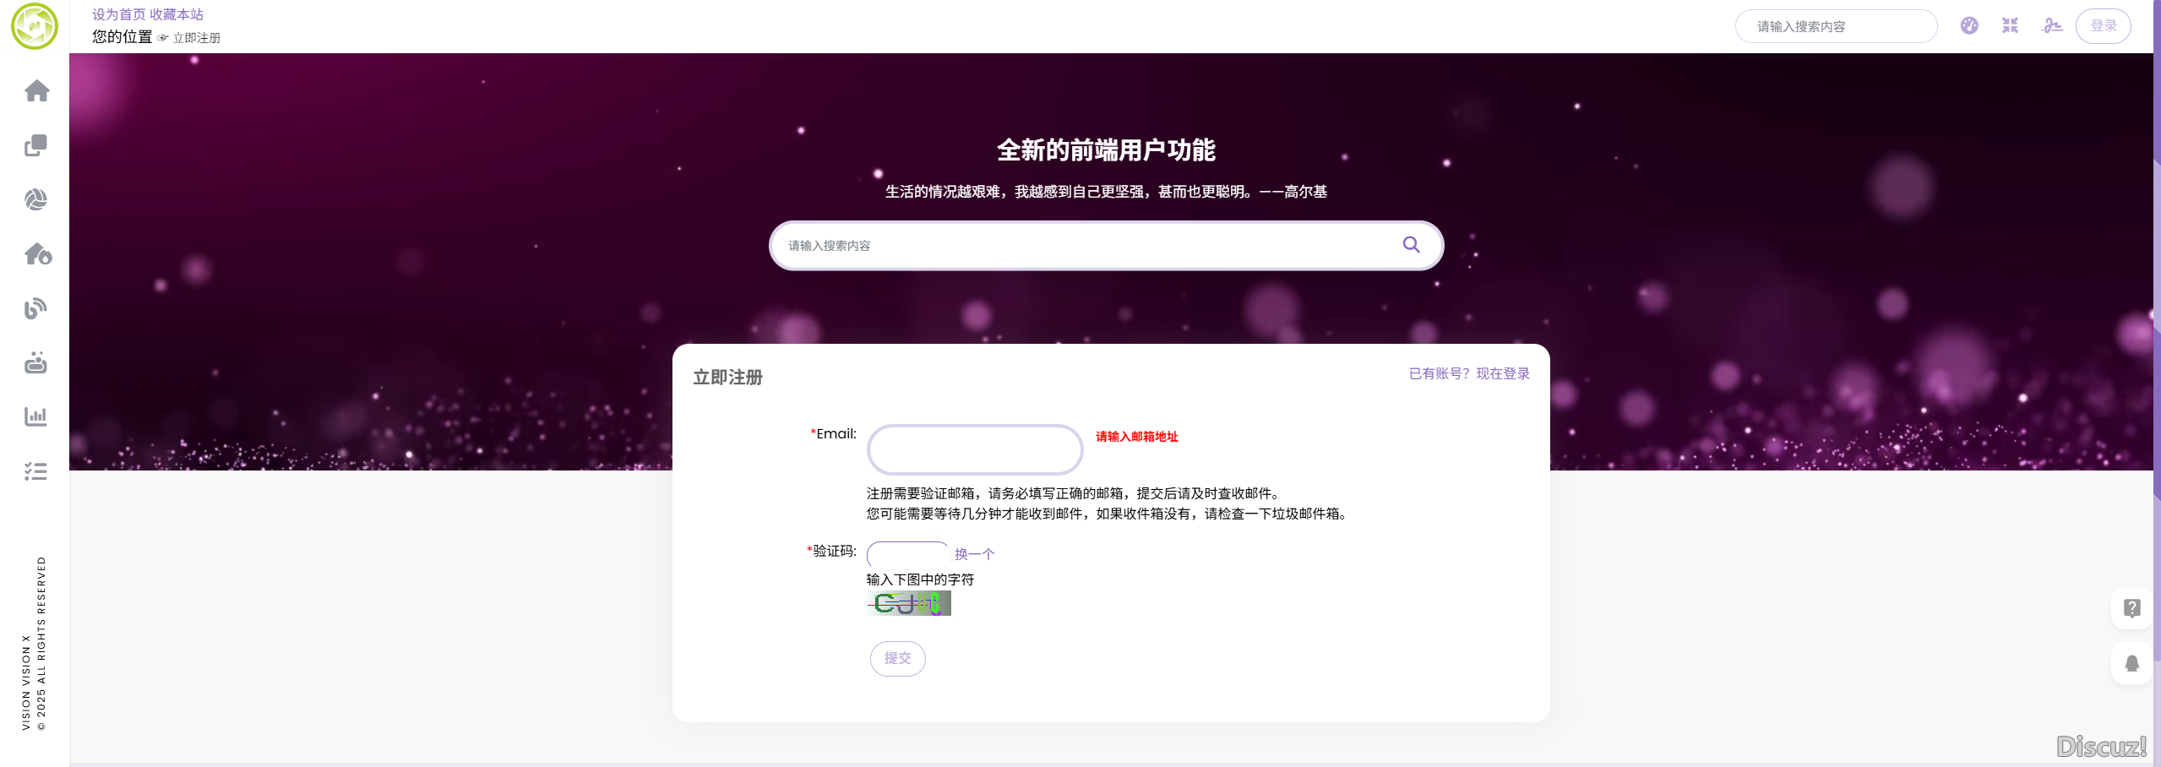
Task: Click the 设为首页 link
Action: tap(118, 14)
